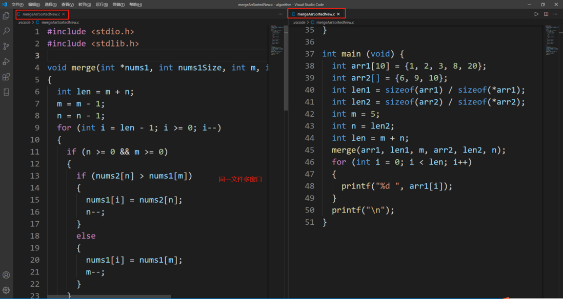Click the 'm = m - 1;' statement
The height and width of the screenshot is (299, 563).
pyautogui.click(x=81, y=103)
